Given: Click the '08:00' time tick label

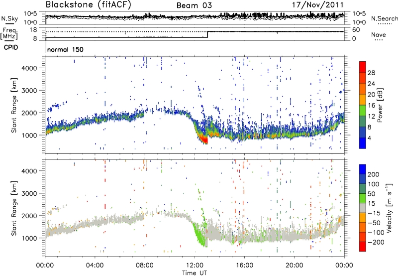Looking at the screenshot, I should (145, 266).
